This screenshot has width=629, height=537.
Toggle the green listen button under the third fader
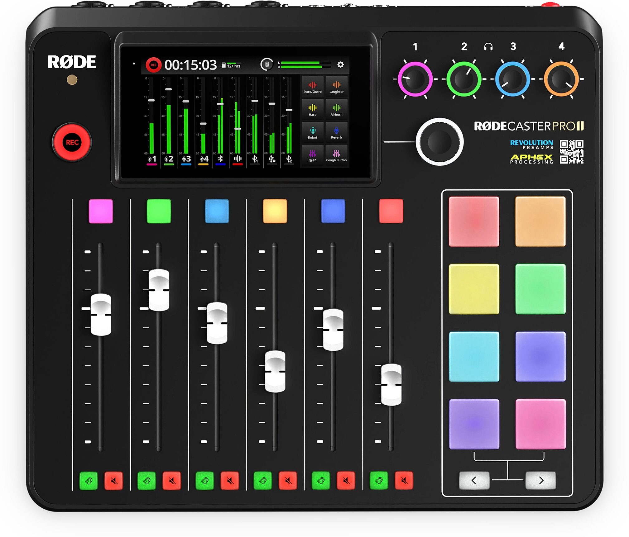(204, 481)
